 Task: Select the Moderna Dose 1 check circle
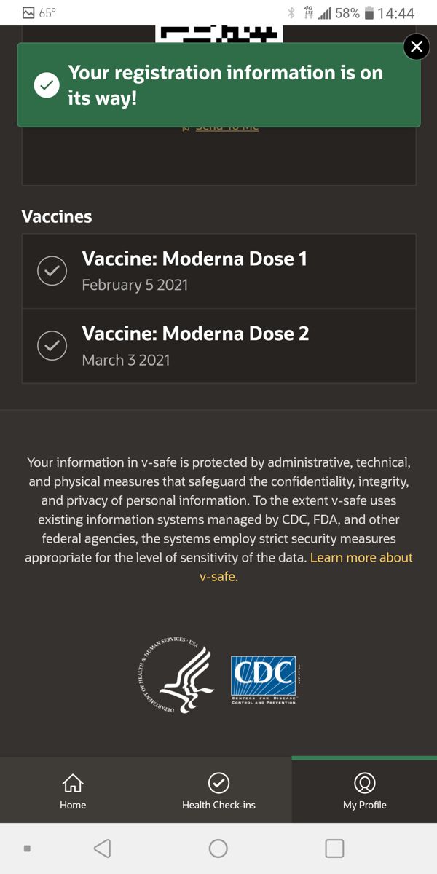(x=52, y=271)
